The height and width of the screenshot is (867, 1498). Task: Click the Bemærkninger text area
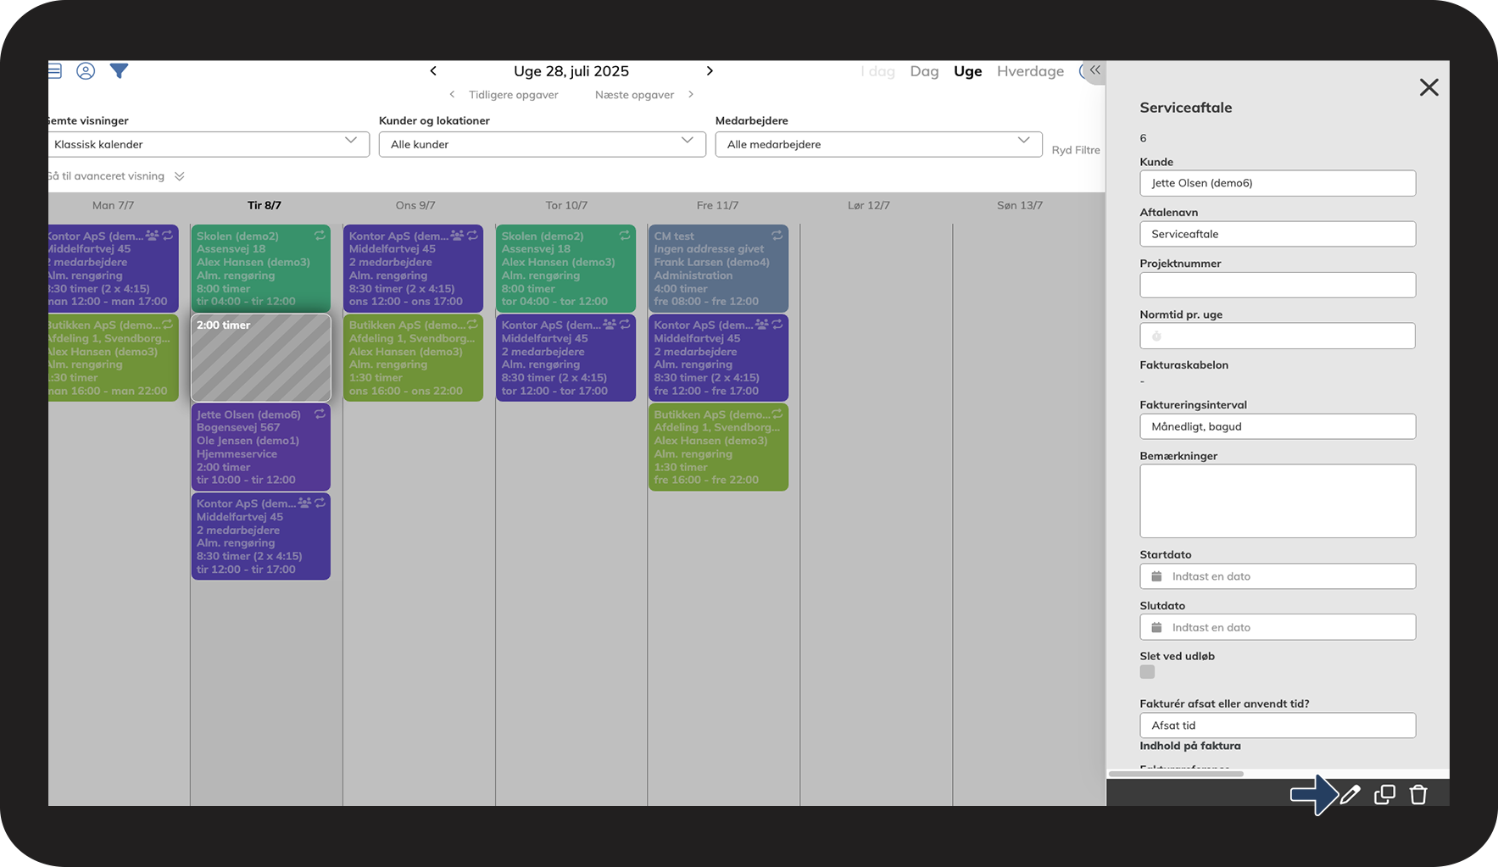tap(1278, 501)
